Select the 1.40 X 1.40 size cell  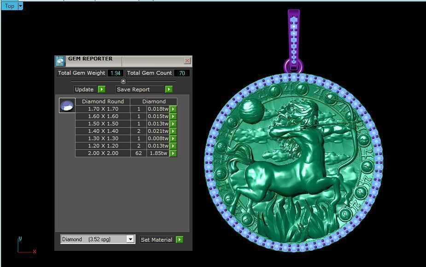[x=103, y=131]
